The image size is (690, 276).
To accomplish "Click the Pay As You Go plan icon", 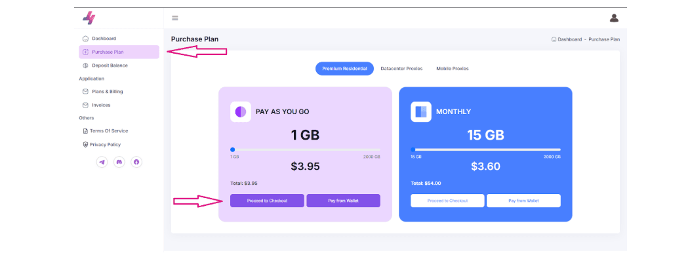I will (241, 112).
